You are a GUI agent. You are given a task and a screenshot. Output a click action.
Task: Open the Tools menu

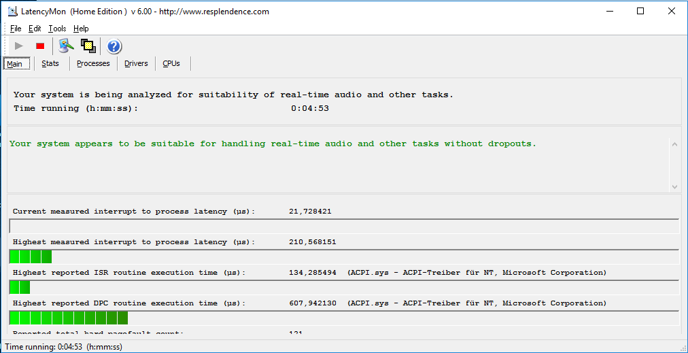pos(57,29)
